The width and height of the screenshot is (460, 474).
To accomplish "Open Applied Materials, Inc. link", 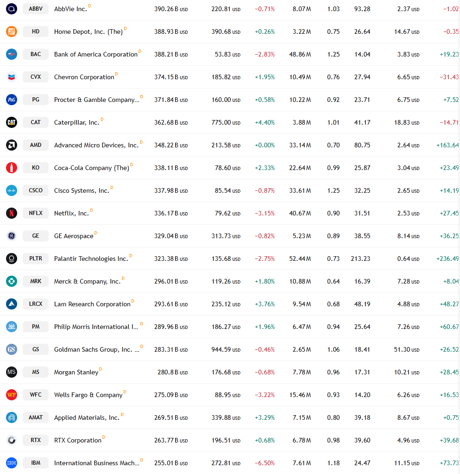I will [87, 417].
